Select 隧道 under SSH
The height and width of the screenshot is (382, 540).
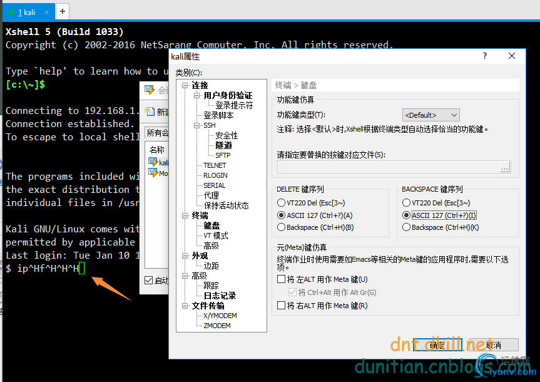[x=223, y=145]
